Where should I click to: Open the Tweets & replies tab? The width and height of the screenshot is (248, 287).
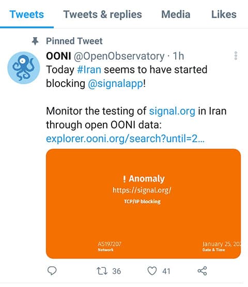[102, 14]
